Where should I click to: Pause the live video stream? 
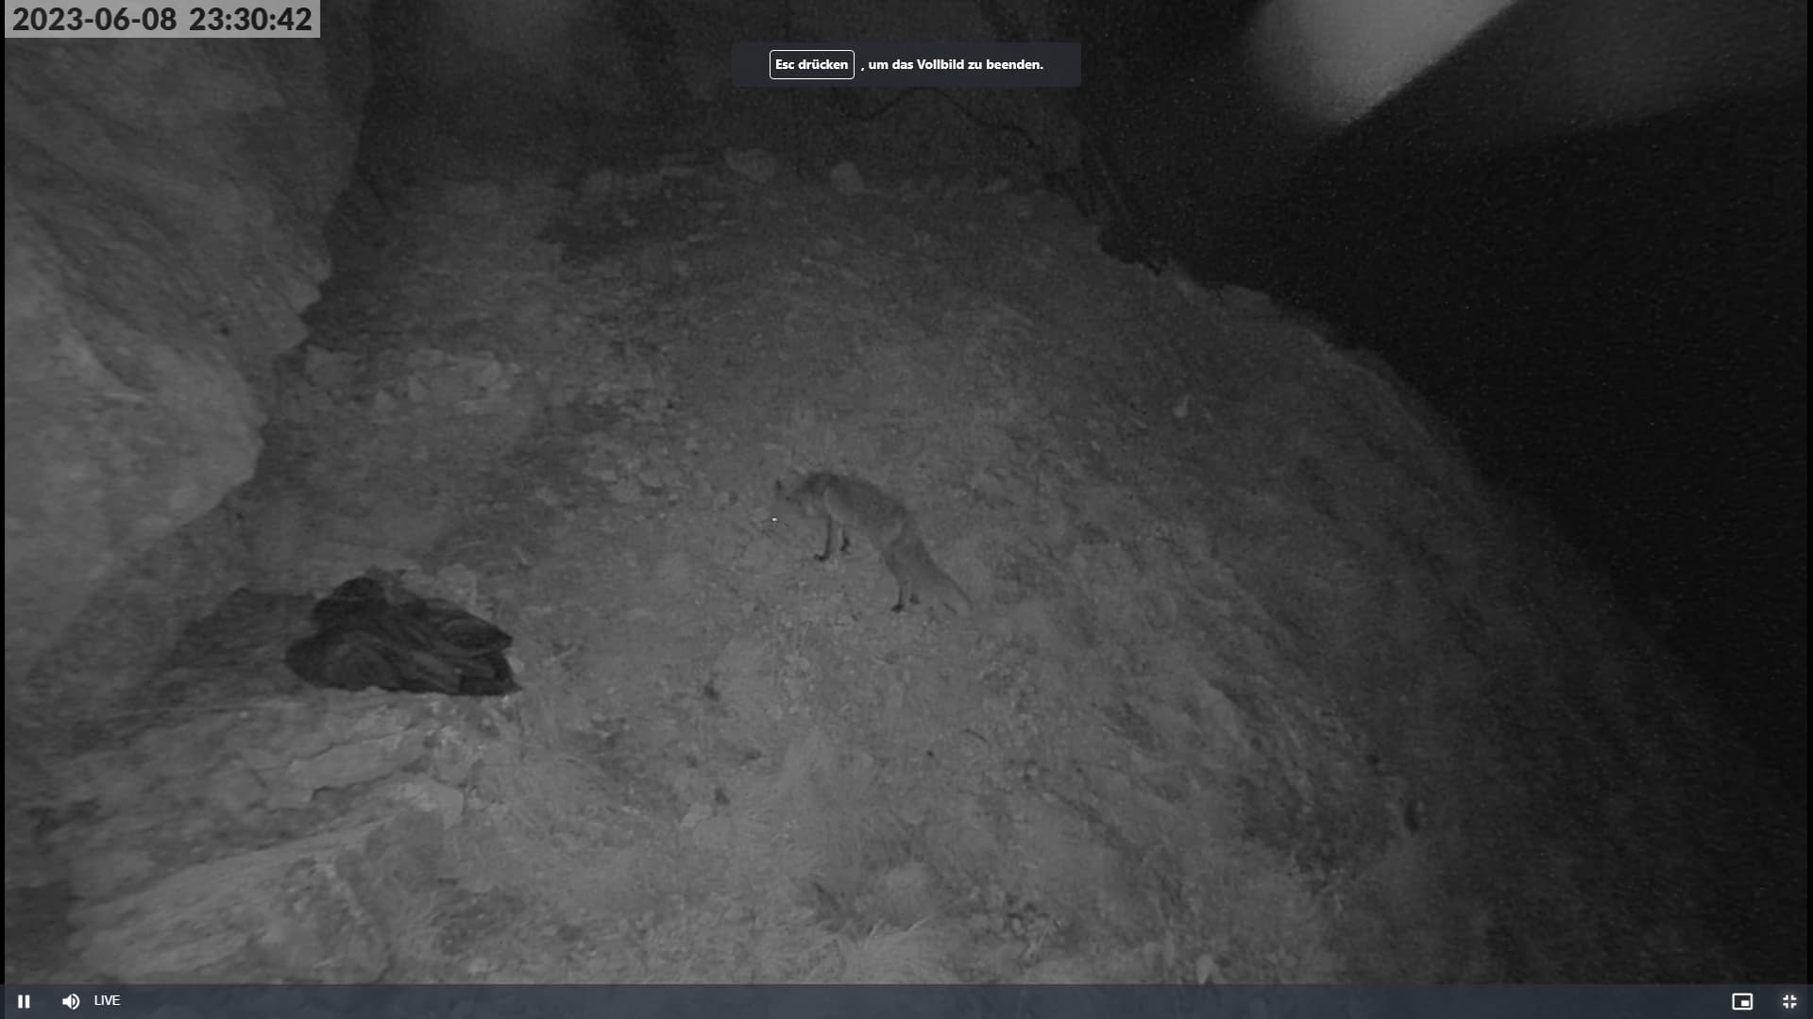[24, 1001]
